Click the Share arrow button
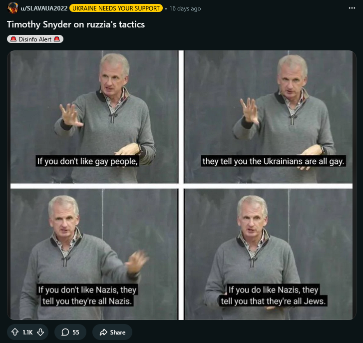The image size is (363, 343). tap(112, 332)
